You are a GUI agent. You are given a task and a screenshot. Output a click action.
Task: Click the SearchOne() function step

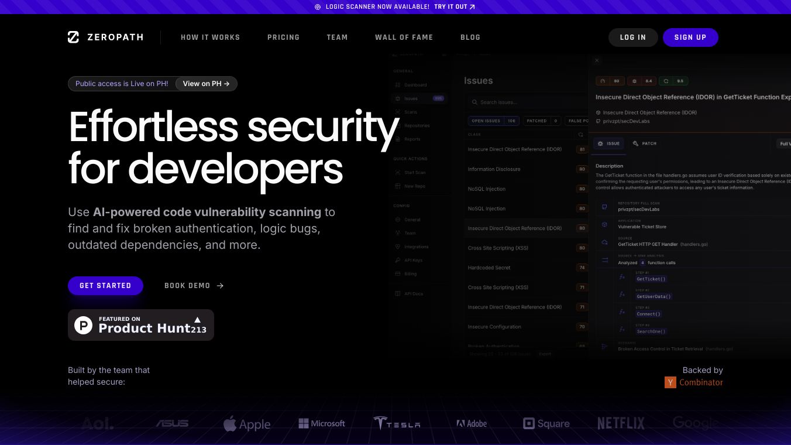coord(651,331)
